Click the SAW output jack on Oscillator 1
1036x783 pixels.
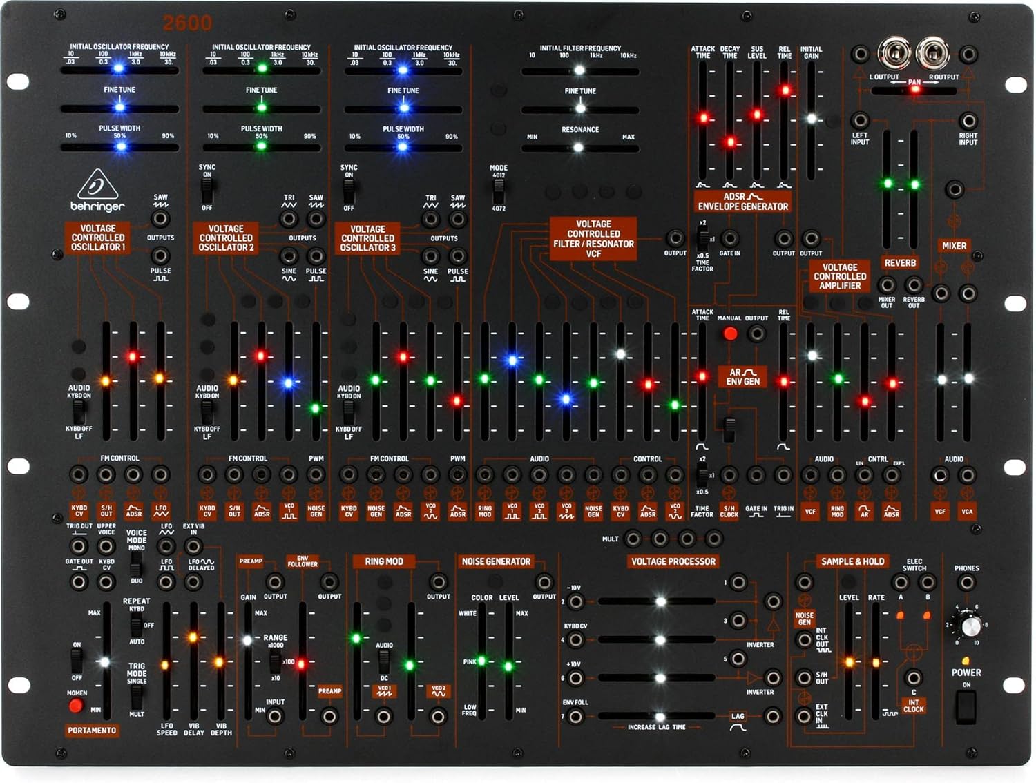point(160,217)
